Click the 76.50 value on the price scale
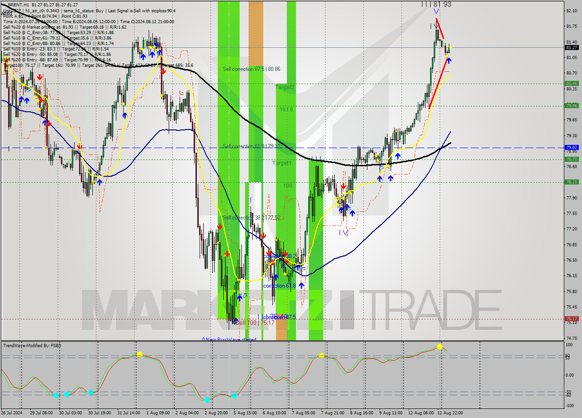 click(x=572, y=260)
